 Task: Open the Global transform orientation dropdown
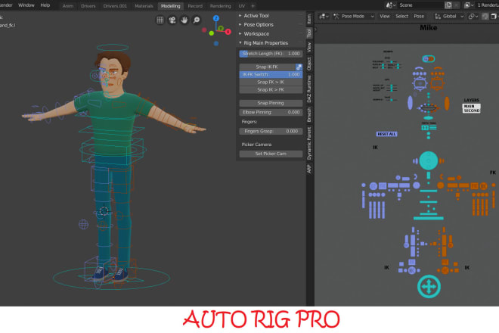(448, 16)
